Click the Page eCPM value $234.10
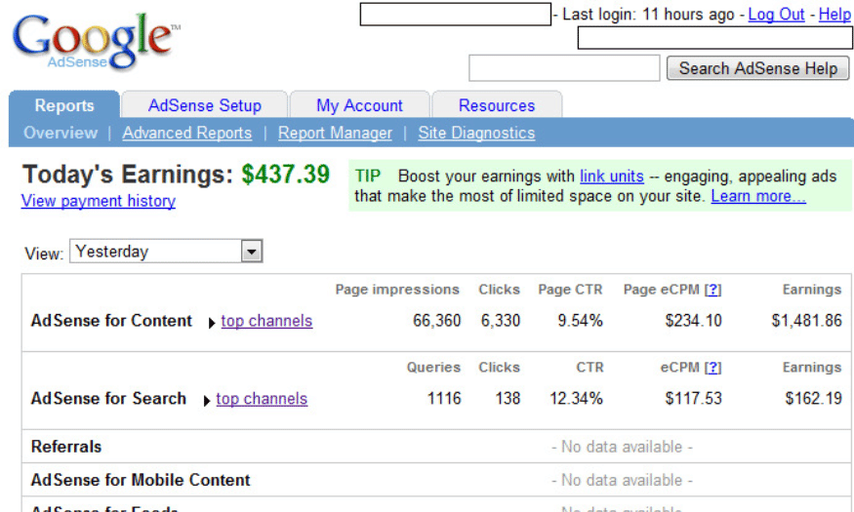Image resolution: width=854 pixels, height=512 pixels. pyautogui.click(x=693, y=321)
